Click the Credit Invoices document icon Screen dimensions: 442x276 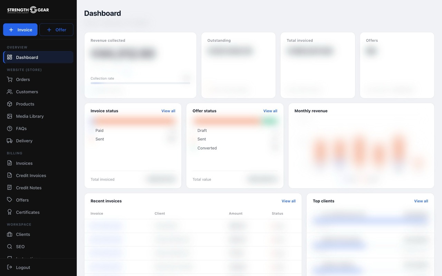click(10, 175)
